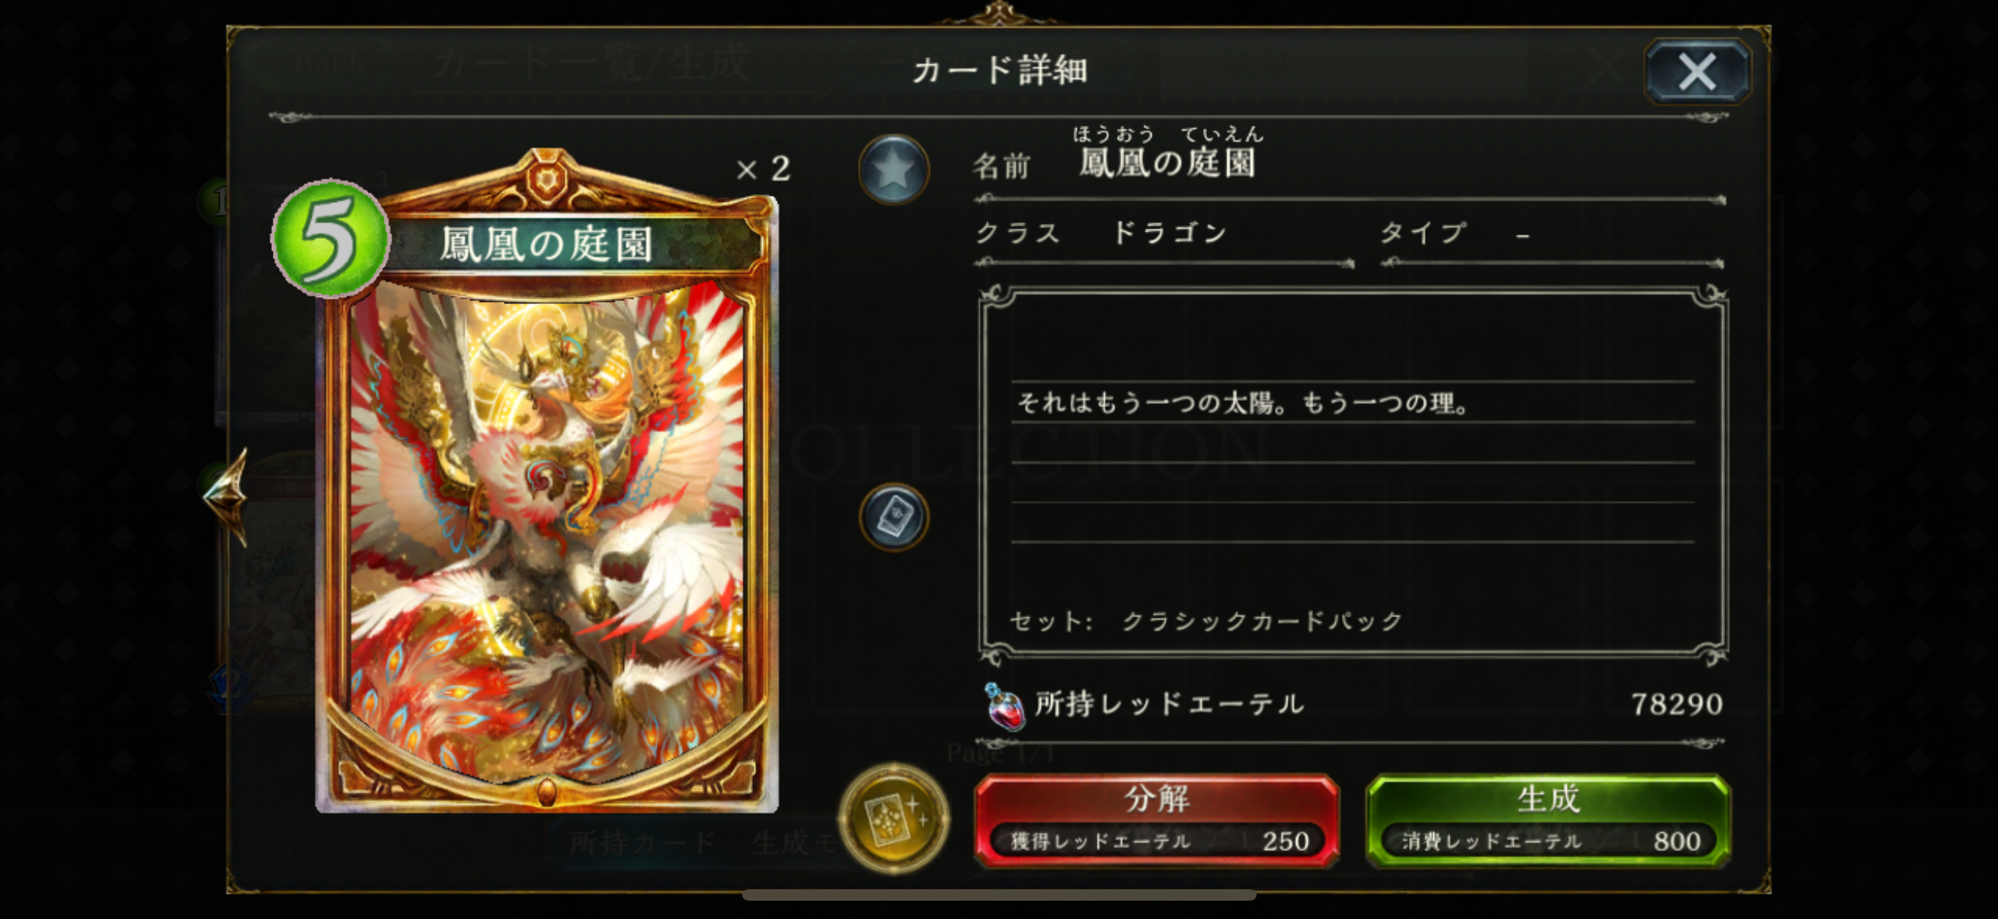
Task: Open the card flip info icon
Action: [x=894, y=517]
